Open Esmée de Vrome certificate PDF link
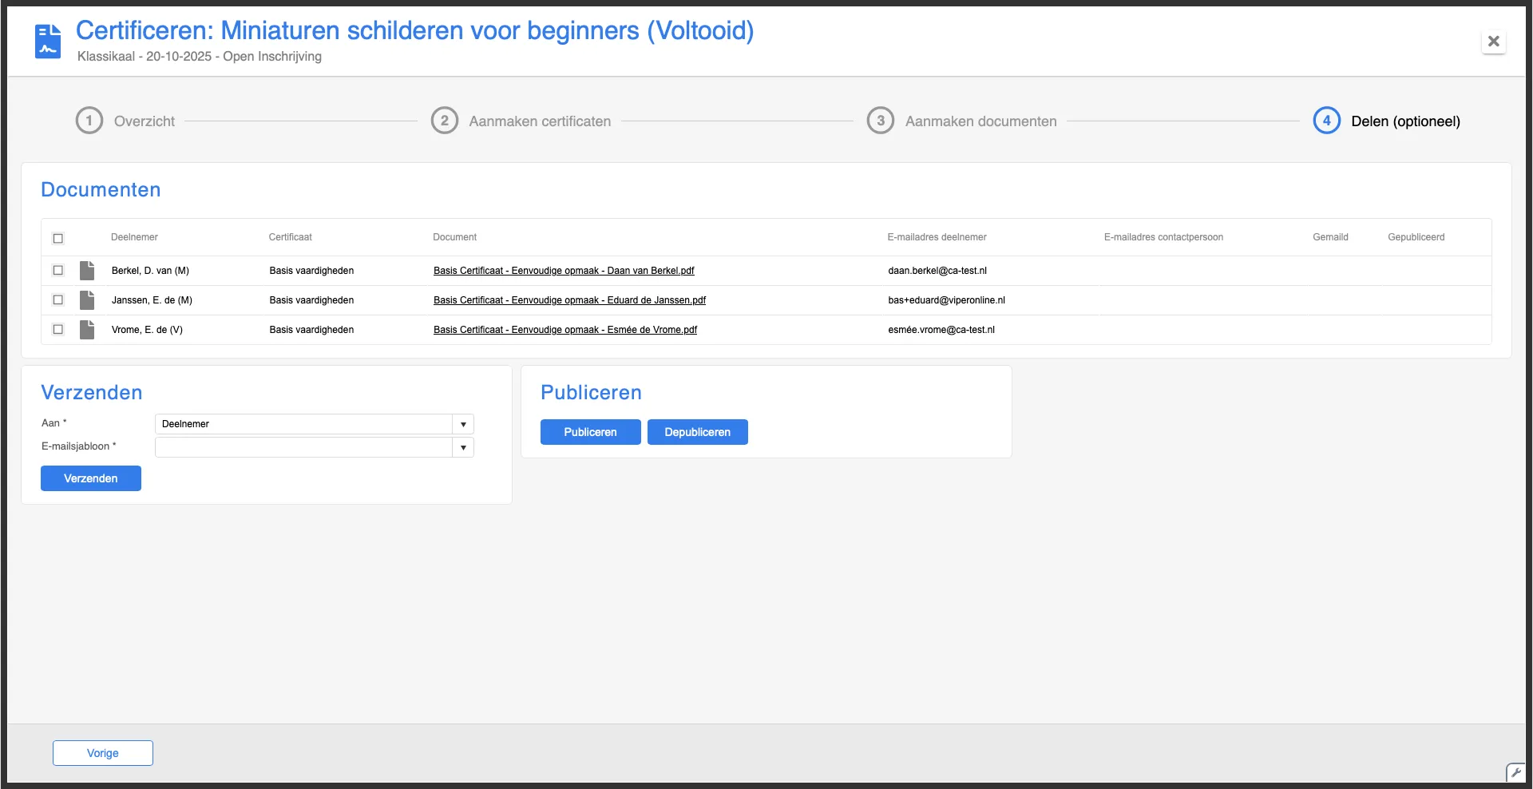This screenshot has width=1533, height=789. pos(565,330)
